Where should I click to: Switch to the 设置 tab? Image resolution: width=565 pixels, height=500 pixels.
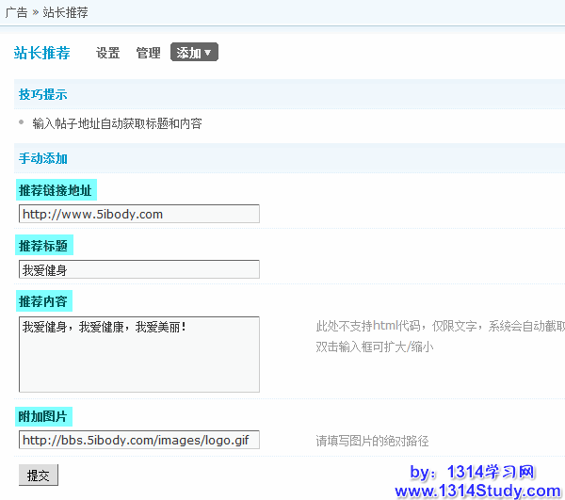click(108, 54)
